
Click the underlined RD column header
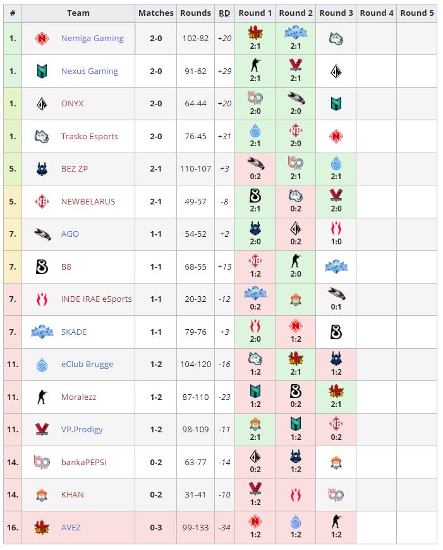tap(224, 13)
